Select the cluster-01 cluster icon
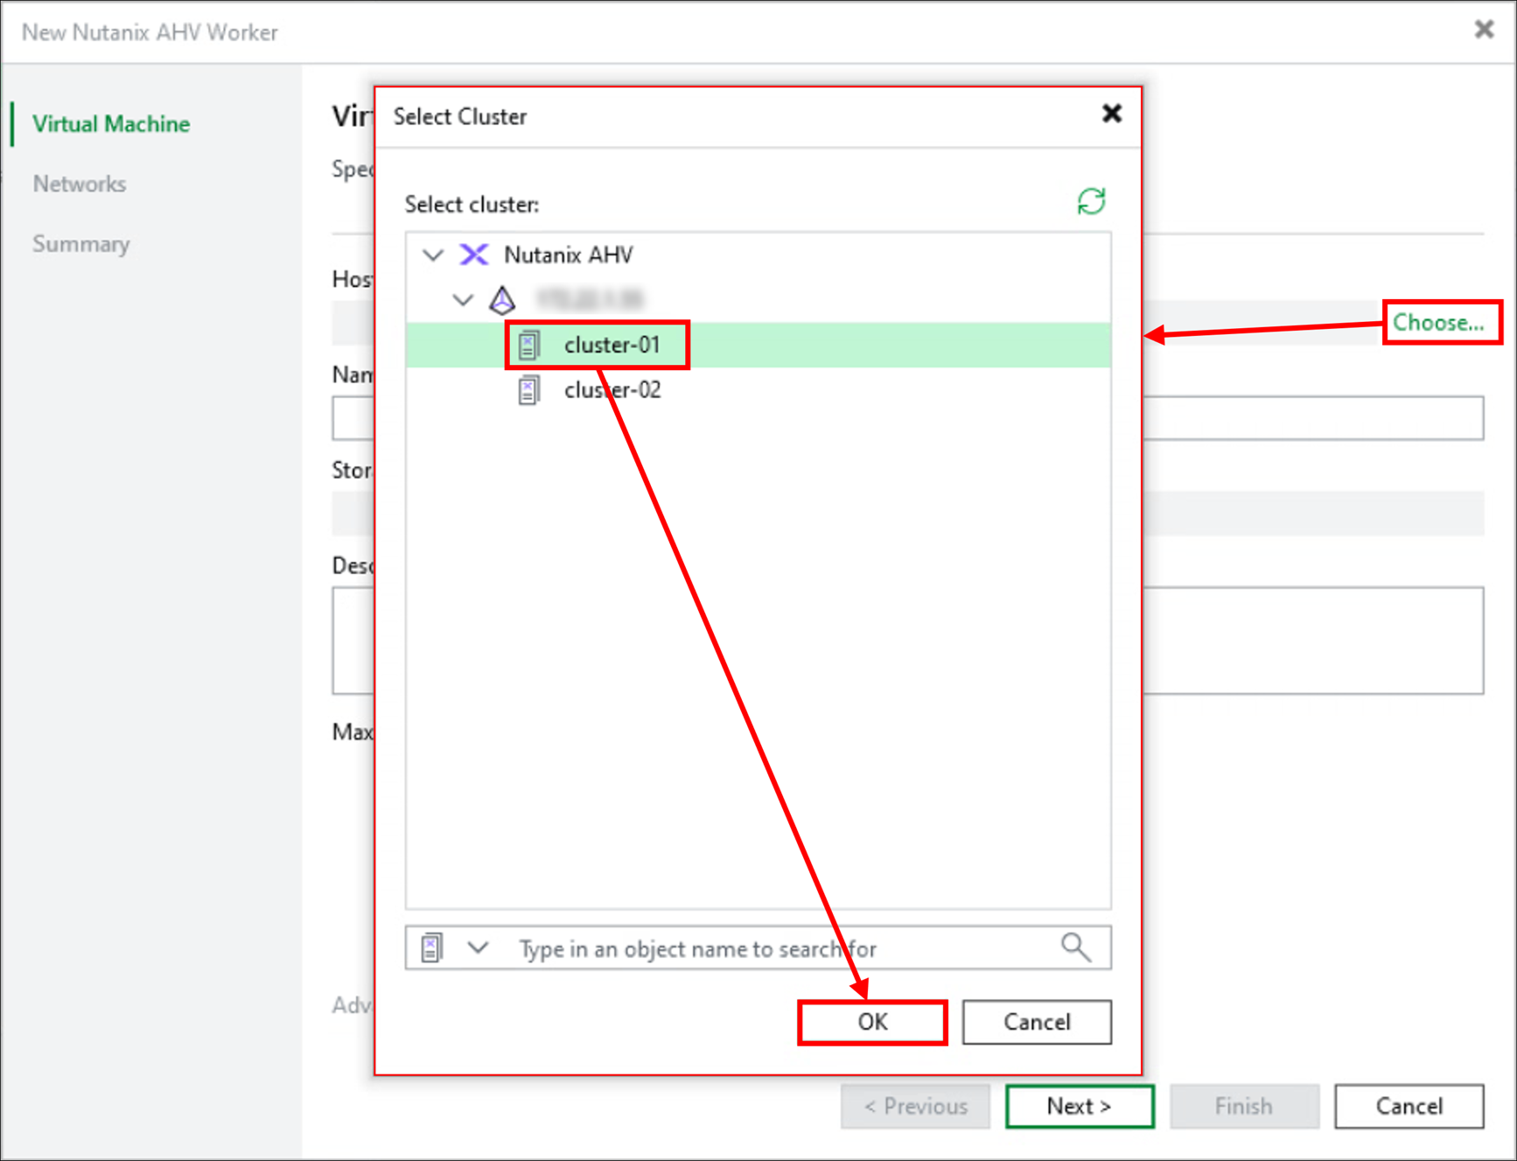 pyautogui.click(x=528, y=344)
